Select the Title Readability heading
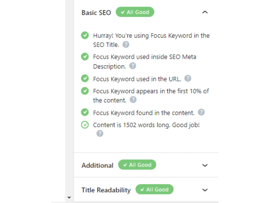Image resolution: width=270 pixels, height=203 pixels. click(106, 190)
